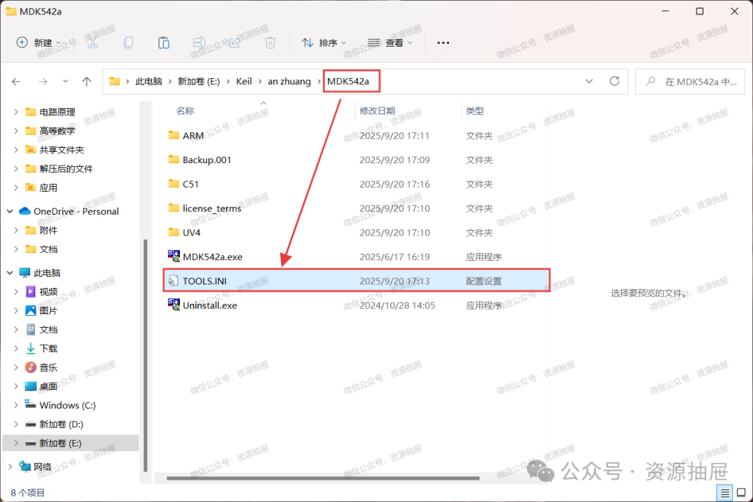
Task: Click the Rename icon in toolbar
Action: point(199,43)
